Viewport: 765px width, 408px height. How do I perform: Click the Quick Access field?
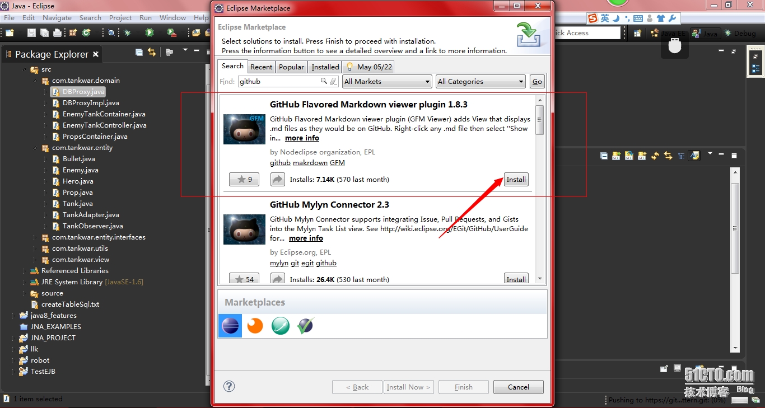coord(587,33)
